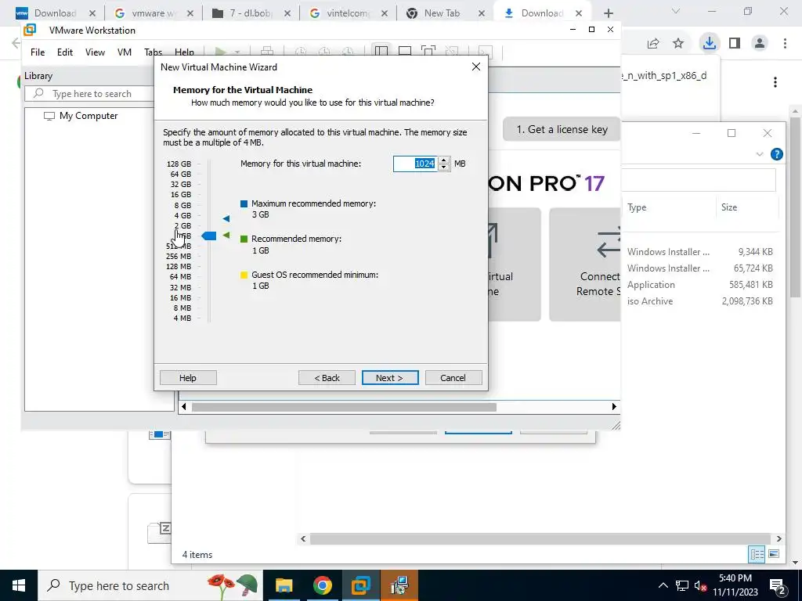Open the Windows Start menu
This screenshot has width=802, height=601.
tap(19, 585)
